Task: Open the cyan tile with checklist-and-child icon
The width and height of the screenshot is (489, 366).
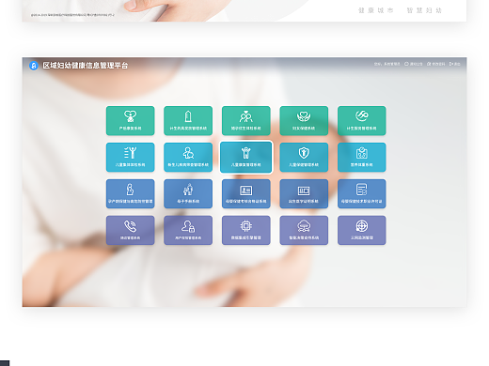Action: click(130, 158)
